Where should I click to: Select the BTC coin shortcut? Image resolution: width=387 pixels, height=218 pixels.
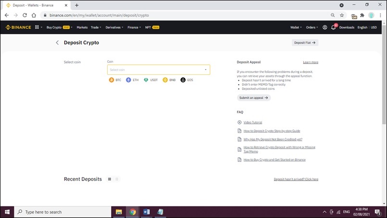pos(115,80)
